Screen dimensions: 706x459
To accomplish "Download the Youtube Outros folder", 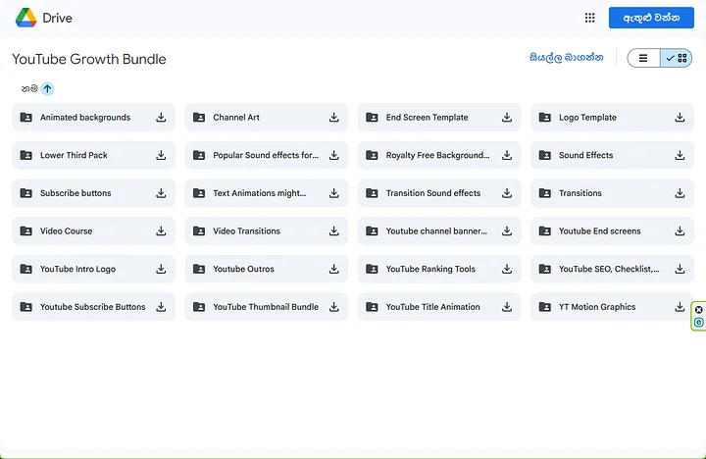I will (333, 269).
